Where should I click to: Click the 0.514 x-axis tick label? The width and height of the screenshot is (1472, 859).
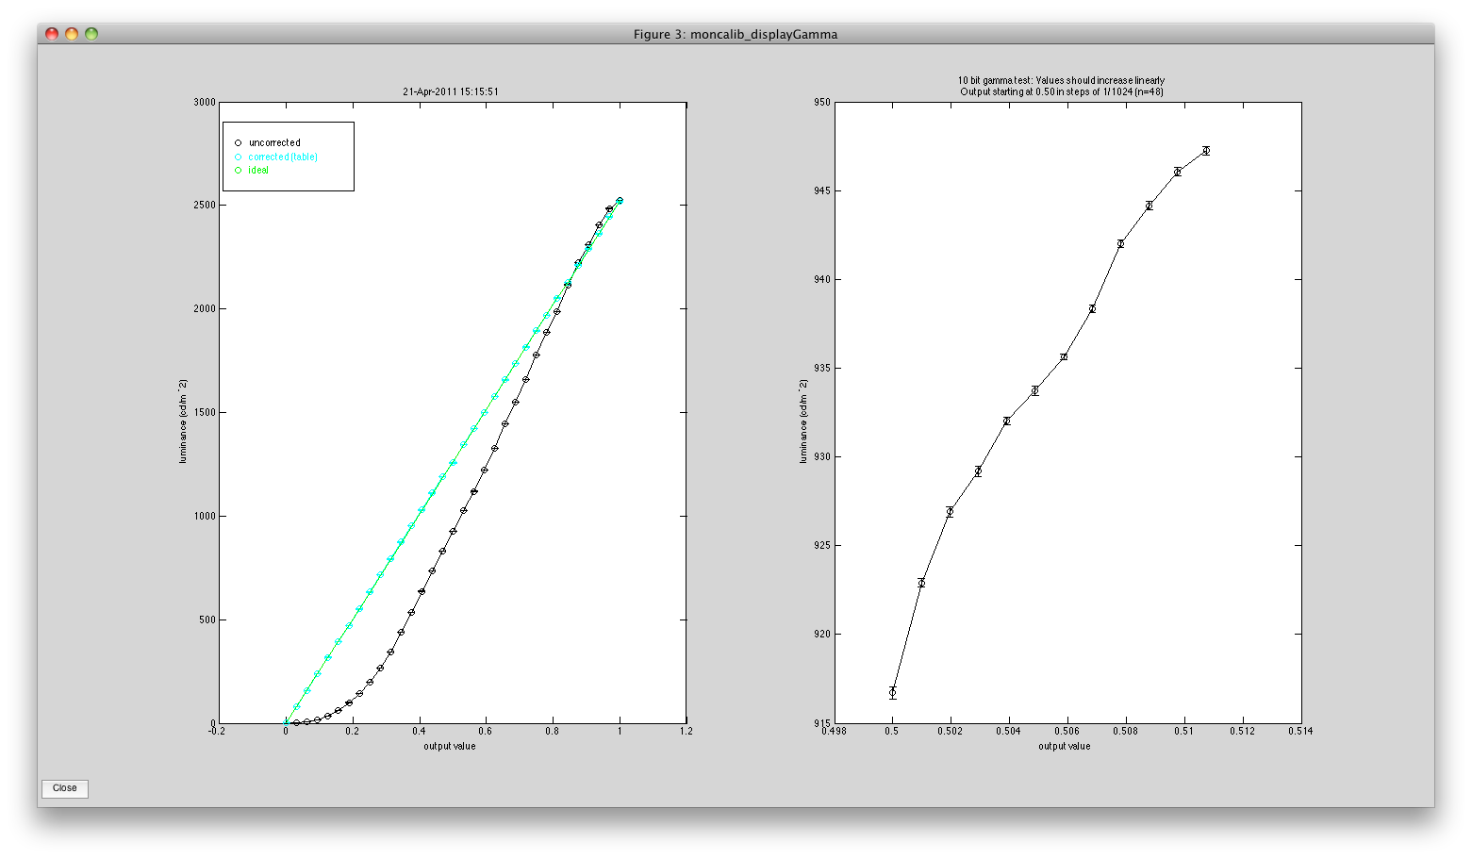point(1300,731)
